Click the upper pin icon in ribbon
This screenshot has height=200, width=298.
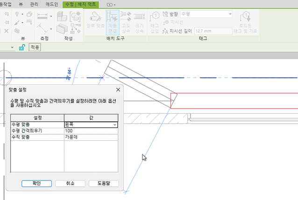tap(7, 14)
